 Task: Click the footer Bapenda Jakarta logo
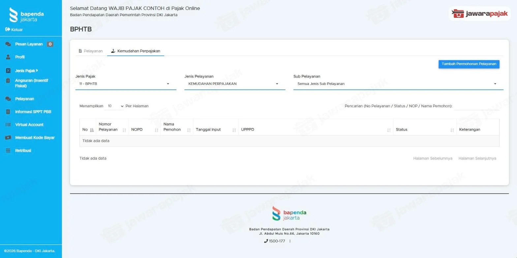289,213
